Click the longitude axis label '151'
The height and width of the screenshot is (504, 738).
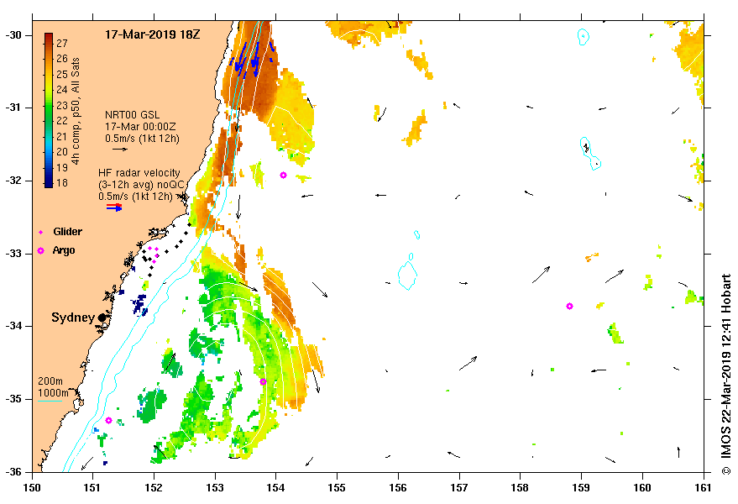(92, 487)
